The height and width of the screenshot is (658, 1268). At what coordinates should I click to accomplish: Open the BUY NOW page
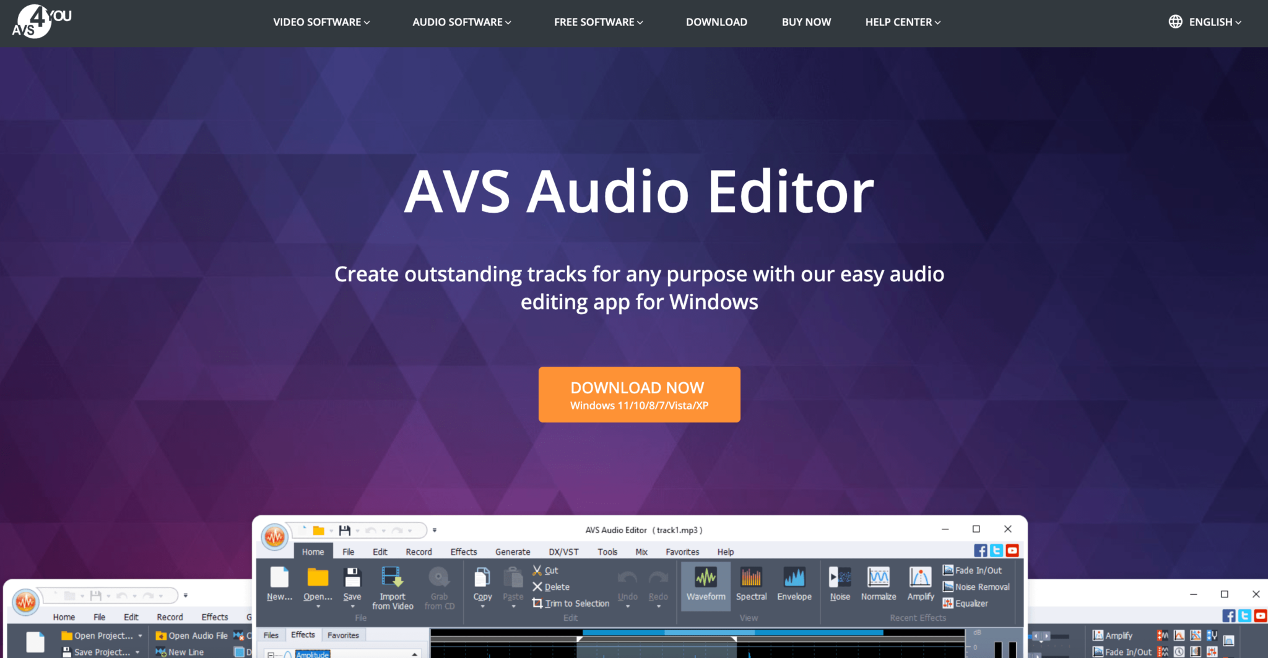(x=806, y=22)
